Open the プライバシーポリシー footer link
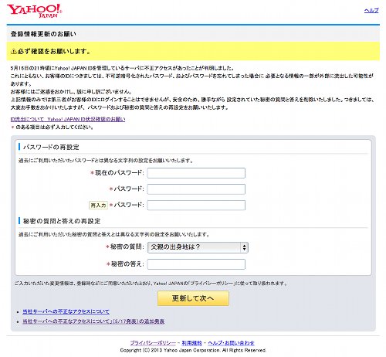The width and height of the screenshot is (386, 357). [153, 343]
